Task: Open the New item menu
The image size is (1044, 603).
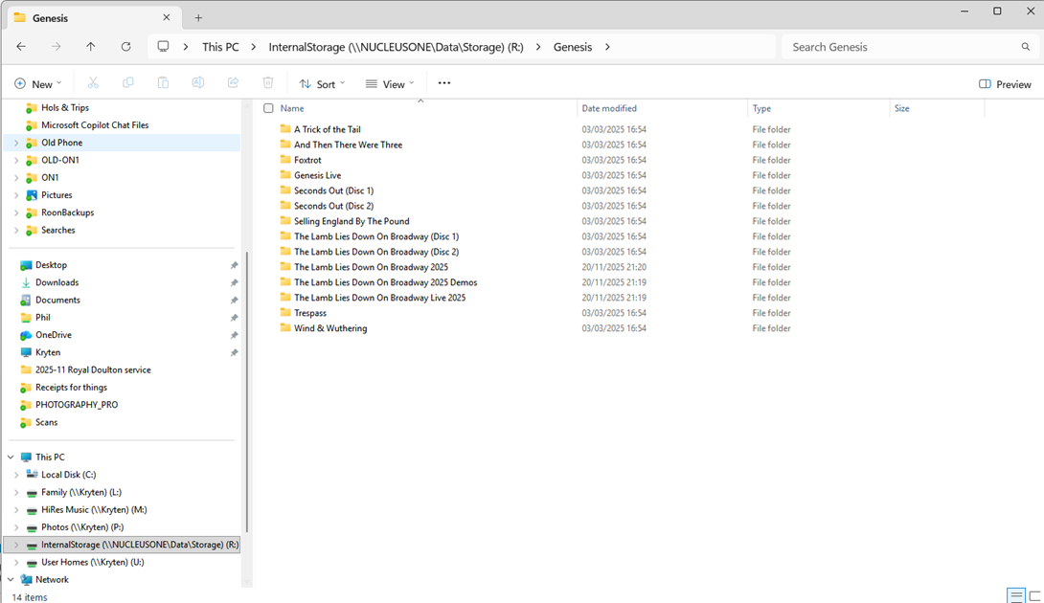Action: point(38,84)
